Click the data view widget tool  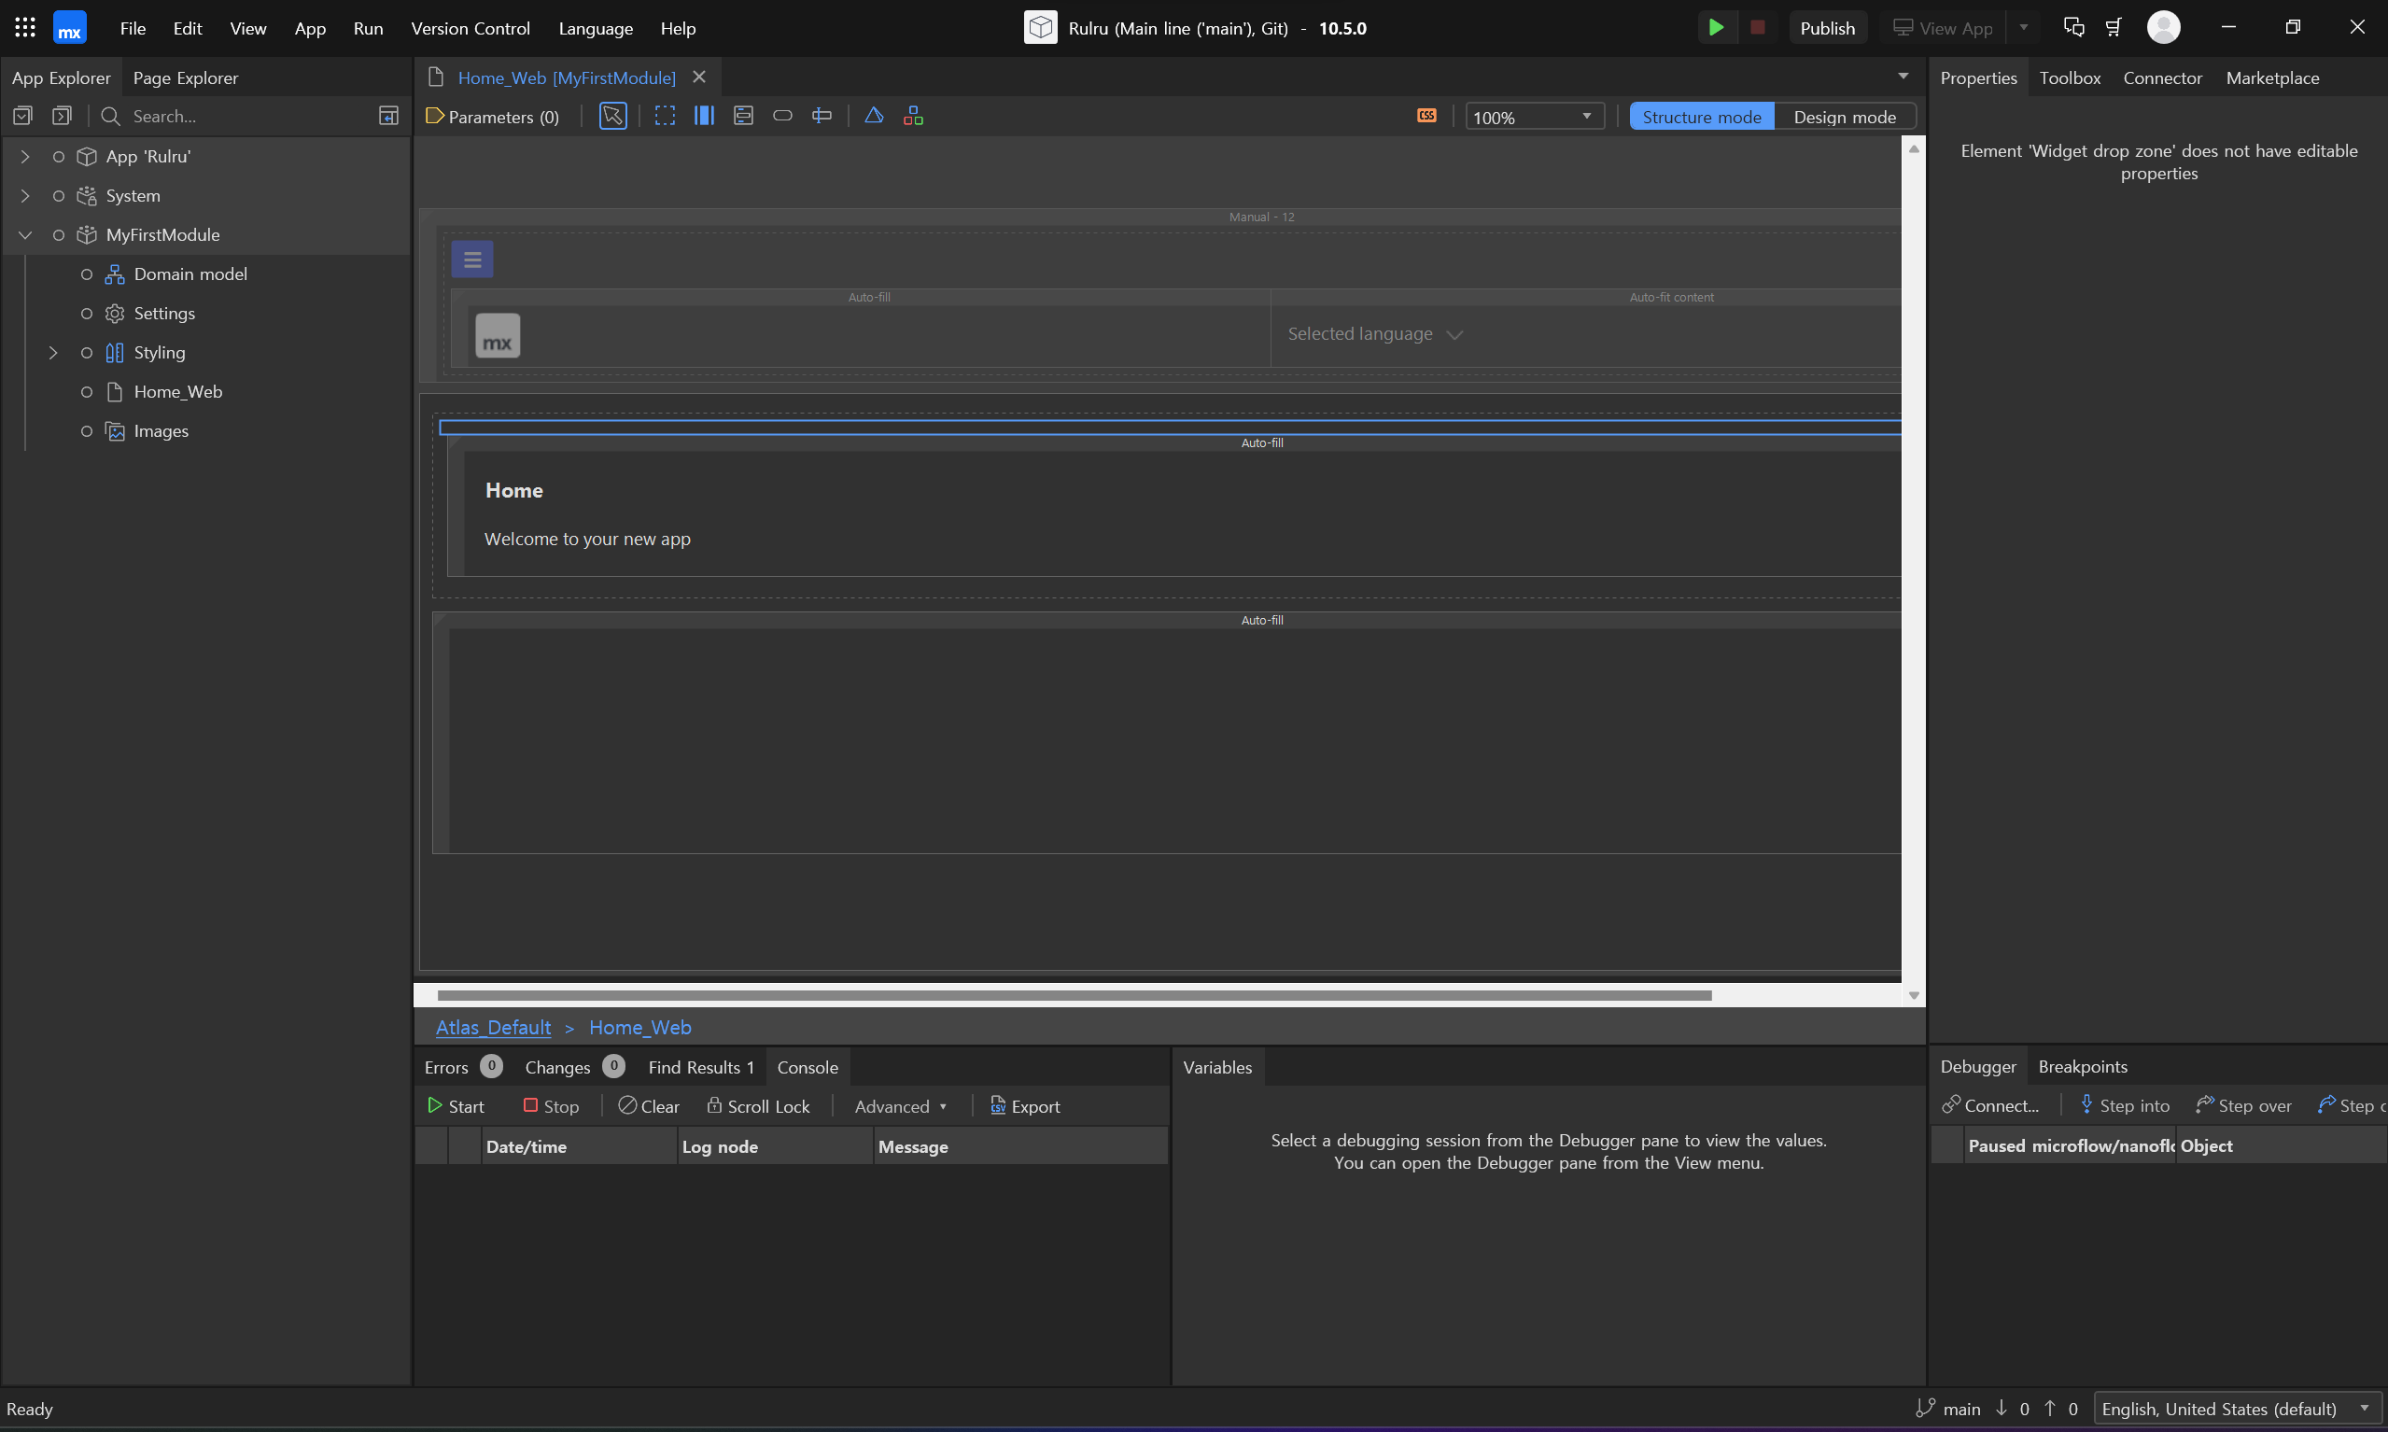pyautogui.click(x=743, y=116)
